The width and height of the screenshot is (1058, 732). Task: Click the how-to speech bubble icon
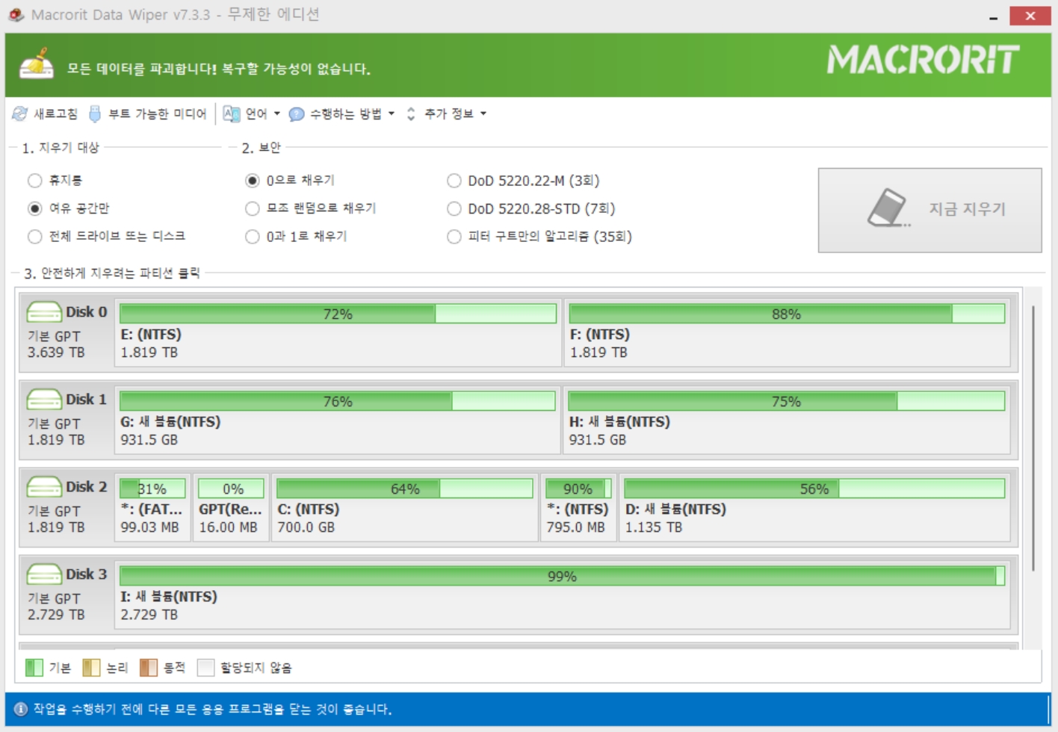297,114
